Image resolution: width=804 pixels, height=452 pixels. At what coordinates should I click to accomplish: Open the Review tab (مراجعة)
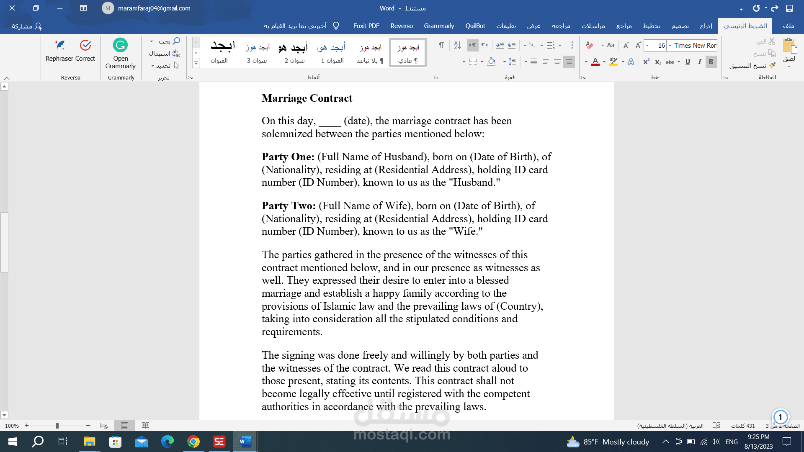tap(561, 26)
